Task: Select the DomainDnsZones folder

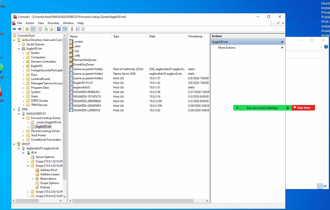Action: [83, 60]
